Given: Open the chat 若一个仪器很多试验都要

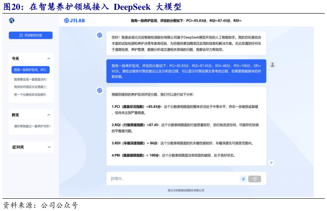Looking at the screenshot, I should click(x=31, y=95).
